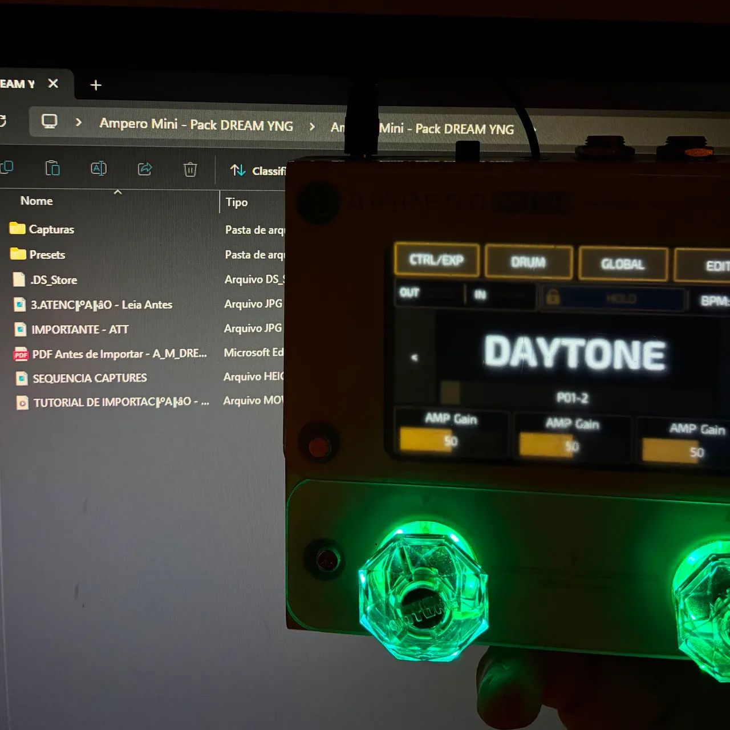Open the Classificar sort dropdown
Image resolution: width=730 pixels, height=730 pixels.
(258, 171)
